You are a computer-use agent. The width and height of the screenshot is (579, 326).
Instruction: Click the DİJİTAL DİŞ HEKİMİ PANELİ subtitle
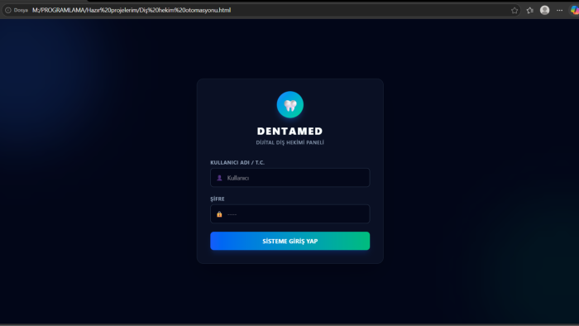pos(290,142)
